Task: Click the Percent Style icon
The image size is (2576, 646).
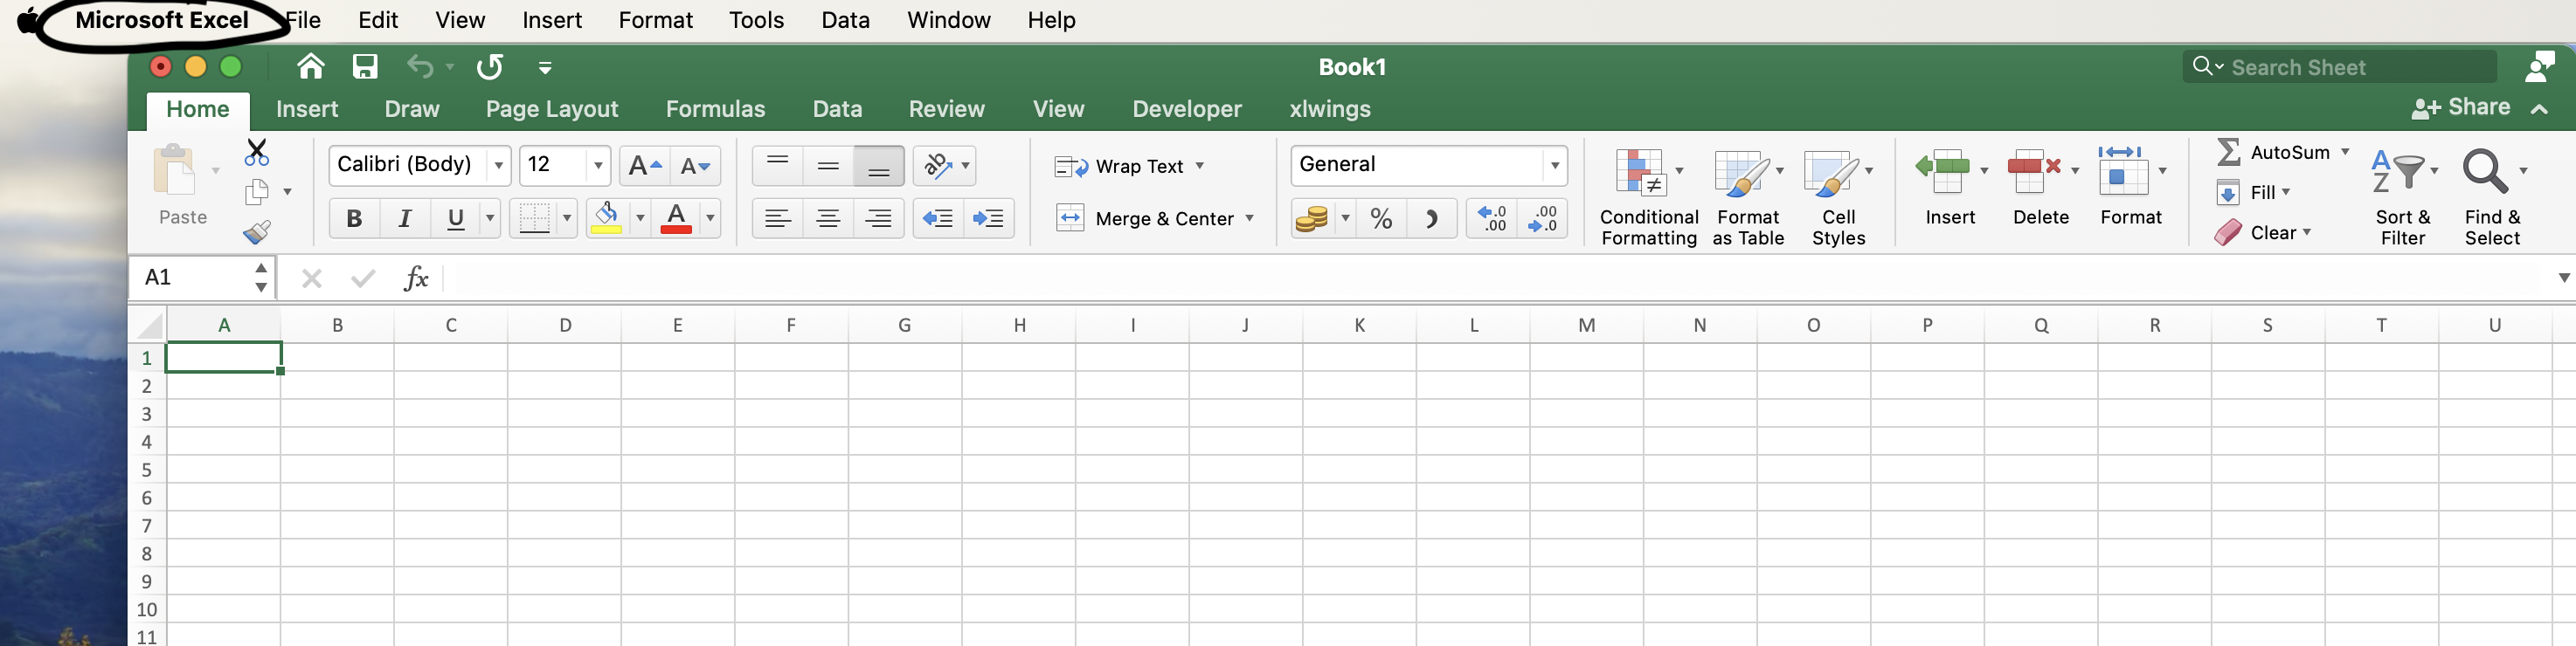Action: [1381, 218]
